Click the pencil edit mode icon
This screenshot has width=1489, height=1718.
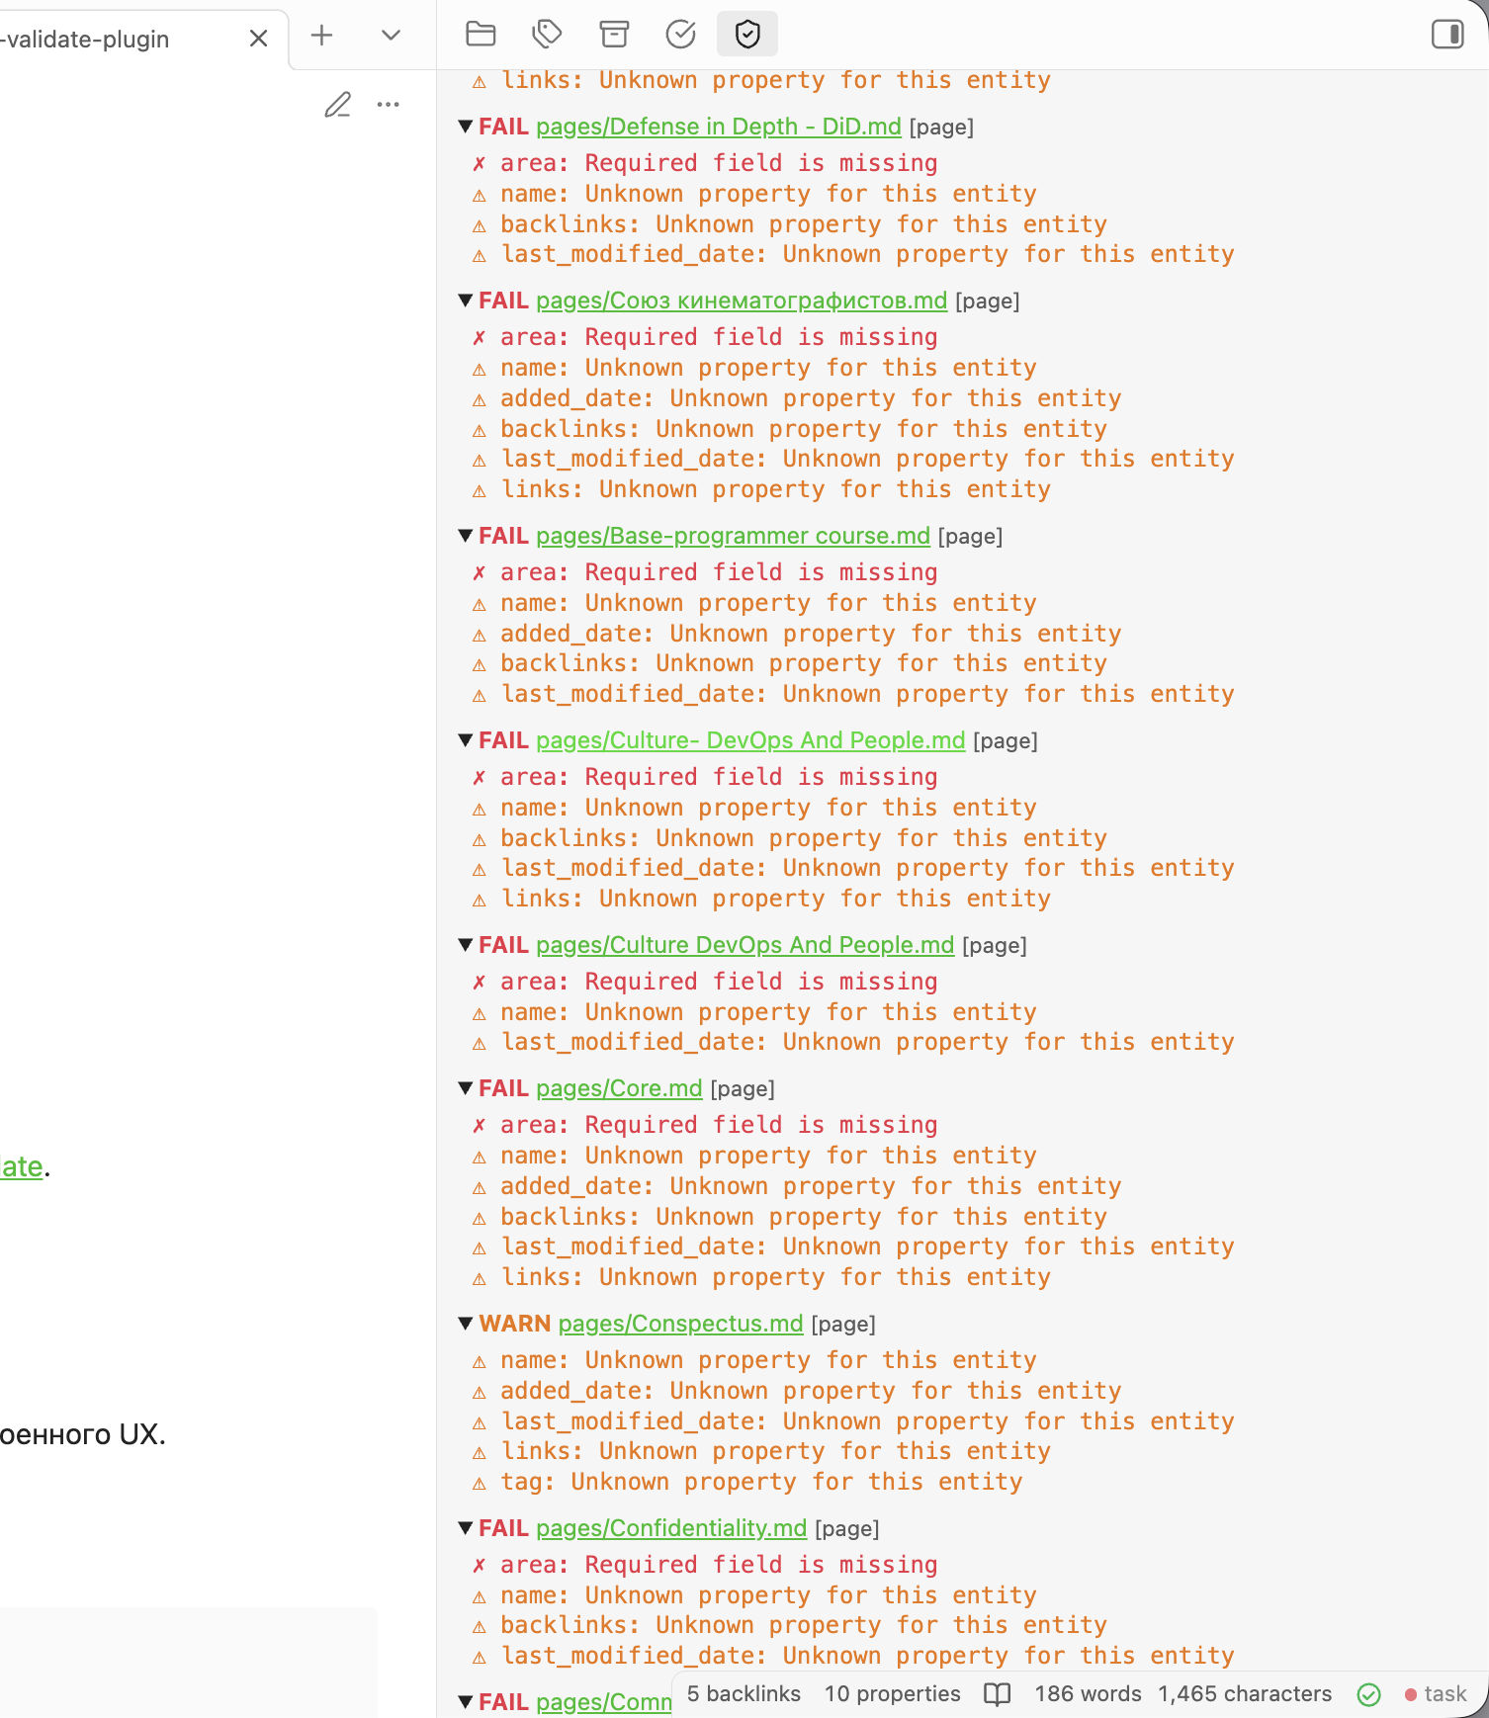[338, 105]
